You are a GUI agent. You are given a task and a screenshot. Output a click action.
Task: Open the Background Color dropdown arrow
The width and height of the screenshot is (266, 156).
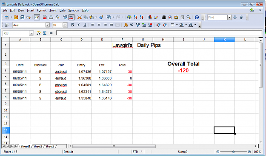pyautogui.click(x=186, y=25)
